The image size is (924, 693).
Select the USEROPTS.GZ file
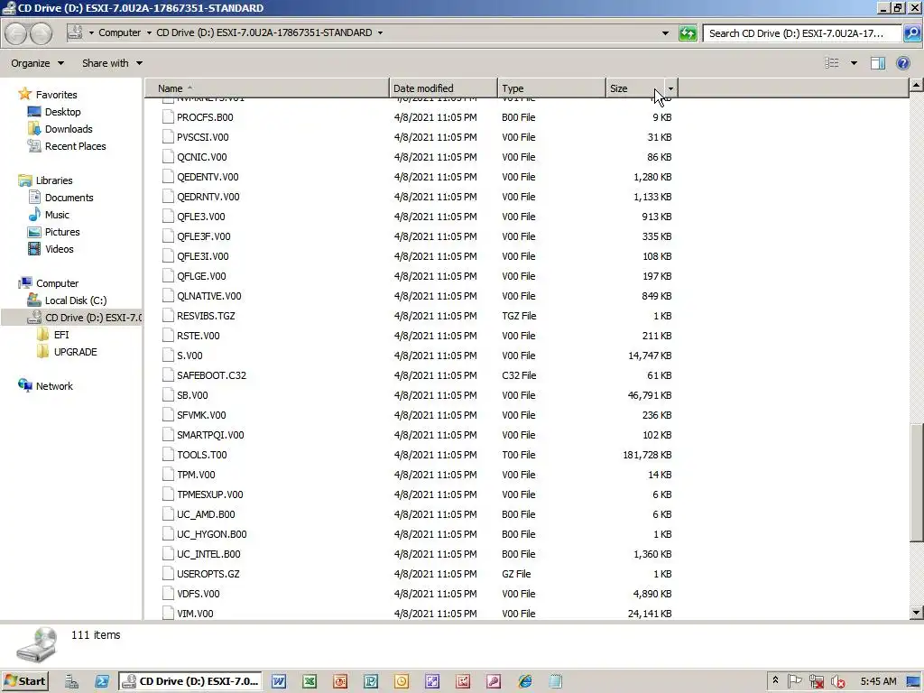208,574
